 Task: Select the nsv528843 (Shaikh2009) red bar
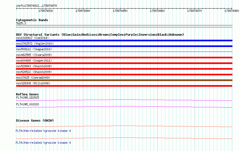[124, 69]
